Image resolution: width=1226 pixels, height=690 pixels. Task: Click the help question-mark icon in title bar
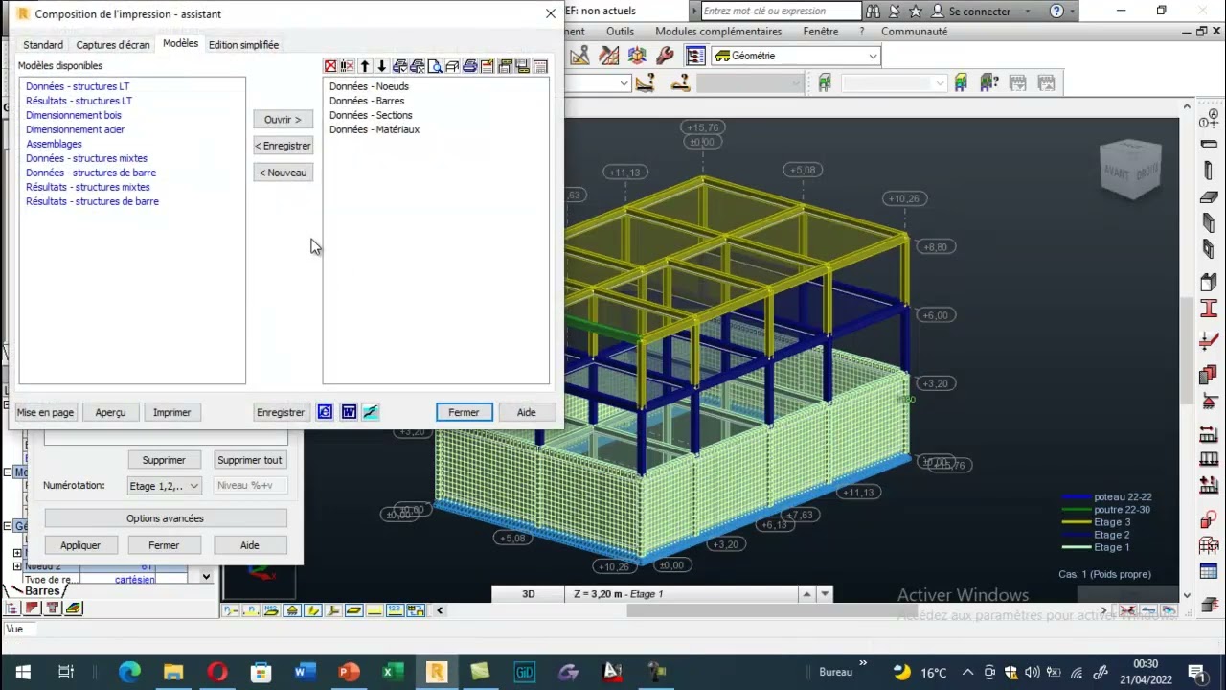tap(1056, 11)
